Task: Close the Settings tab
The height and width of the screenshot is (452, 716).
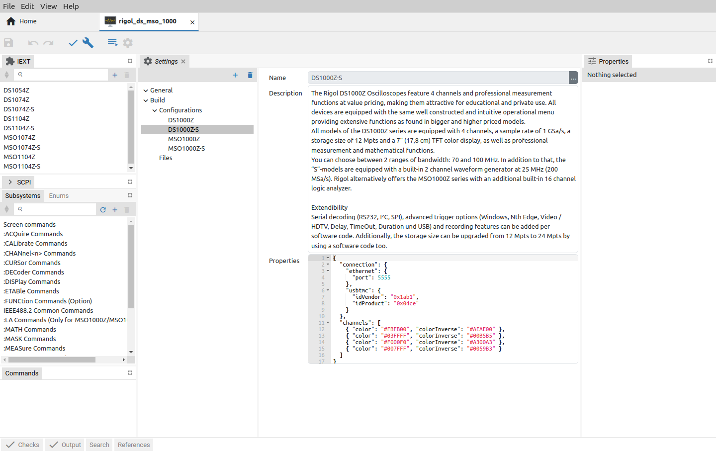Action: [183, 62]
